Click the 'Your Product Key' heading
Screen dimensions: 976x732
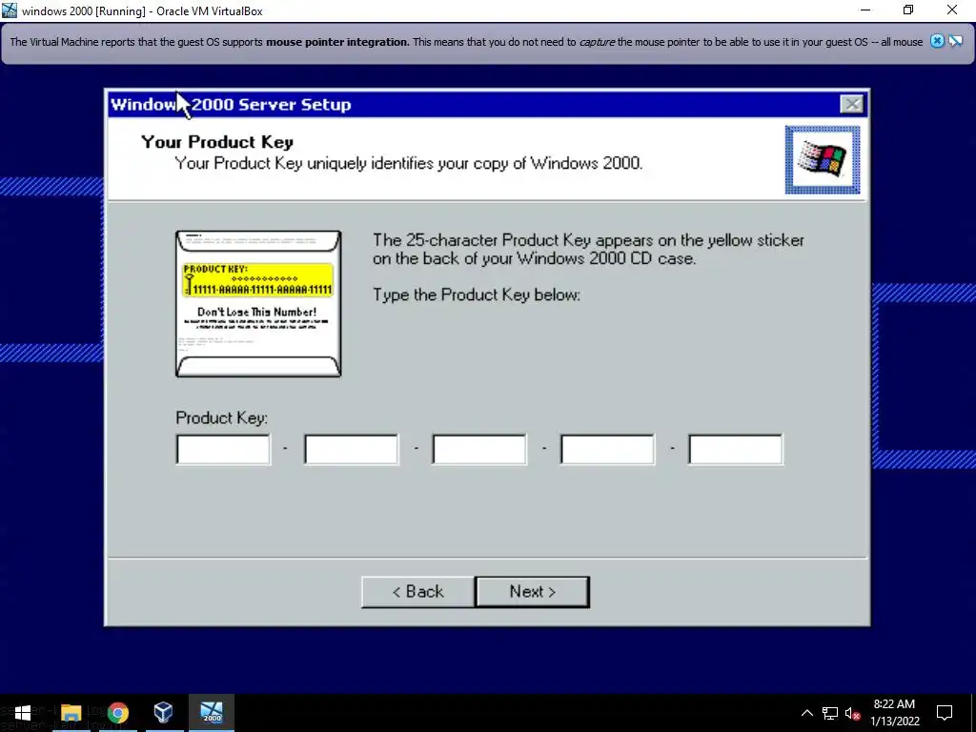(x=217, y=142)
